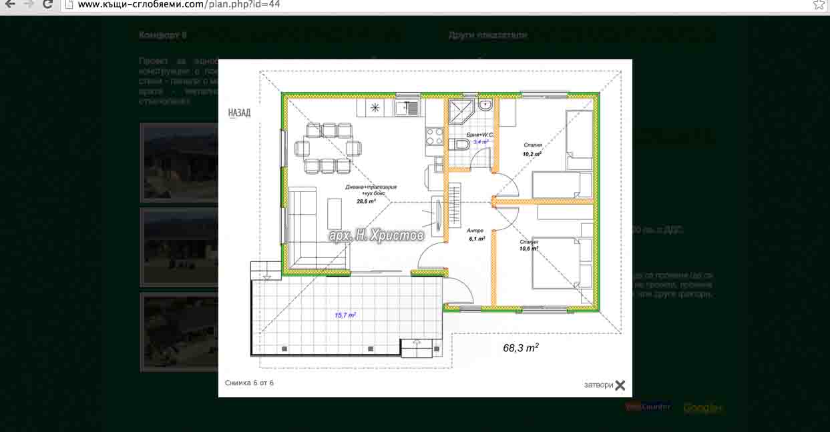Click the 'Снимка 6 от 6' caption
The width and height of the screenshot is (830, 432).
pos(249,383)
